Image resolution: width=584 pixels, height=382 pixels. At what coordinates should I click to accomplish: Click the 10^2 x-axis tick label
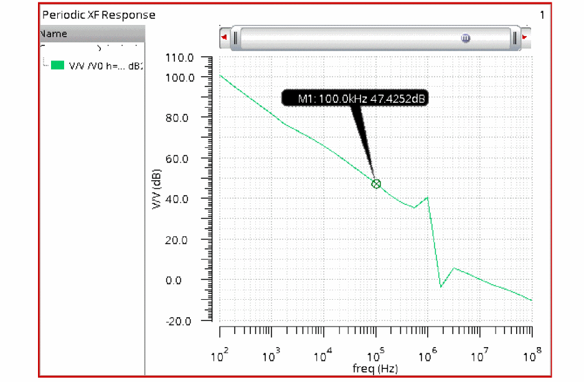coord(219,355)
